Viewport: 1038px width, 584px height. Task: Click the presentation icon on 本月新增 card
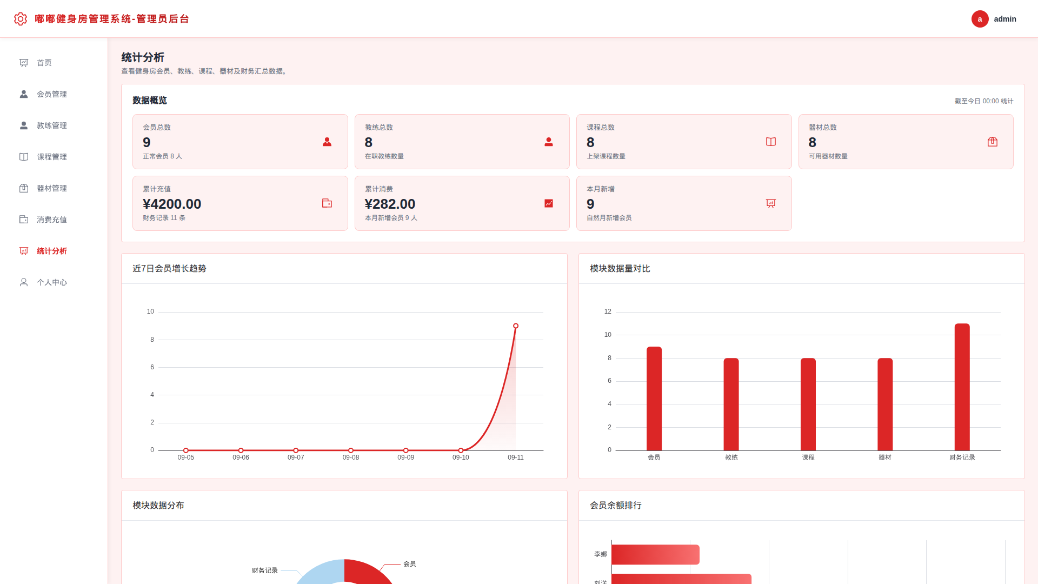771,203
